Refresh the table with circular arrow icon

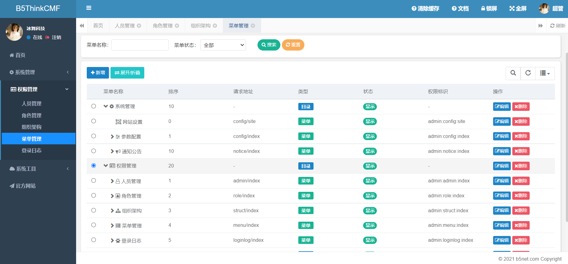pos(528,73)
